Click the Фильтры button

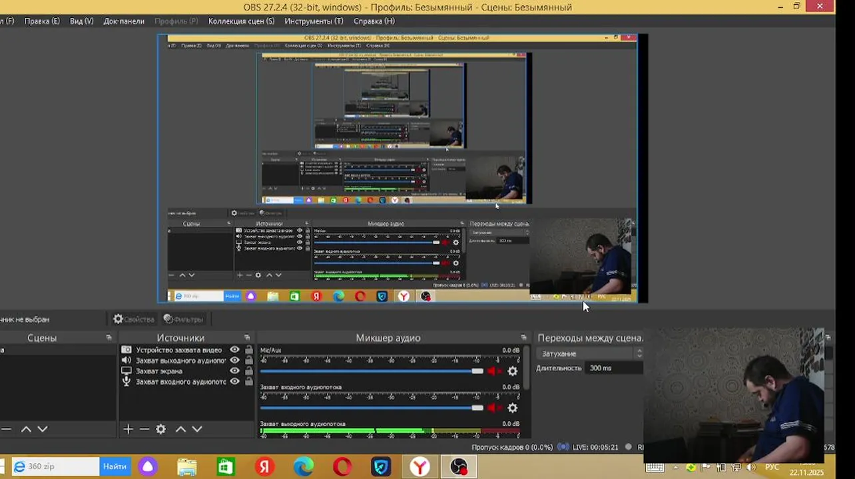click(x=184, y=319)
